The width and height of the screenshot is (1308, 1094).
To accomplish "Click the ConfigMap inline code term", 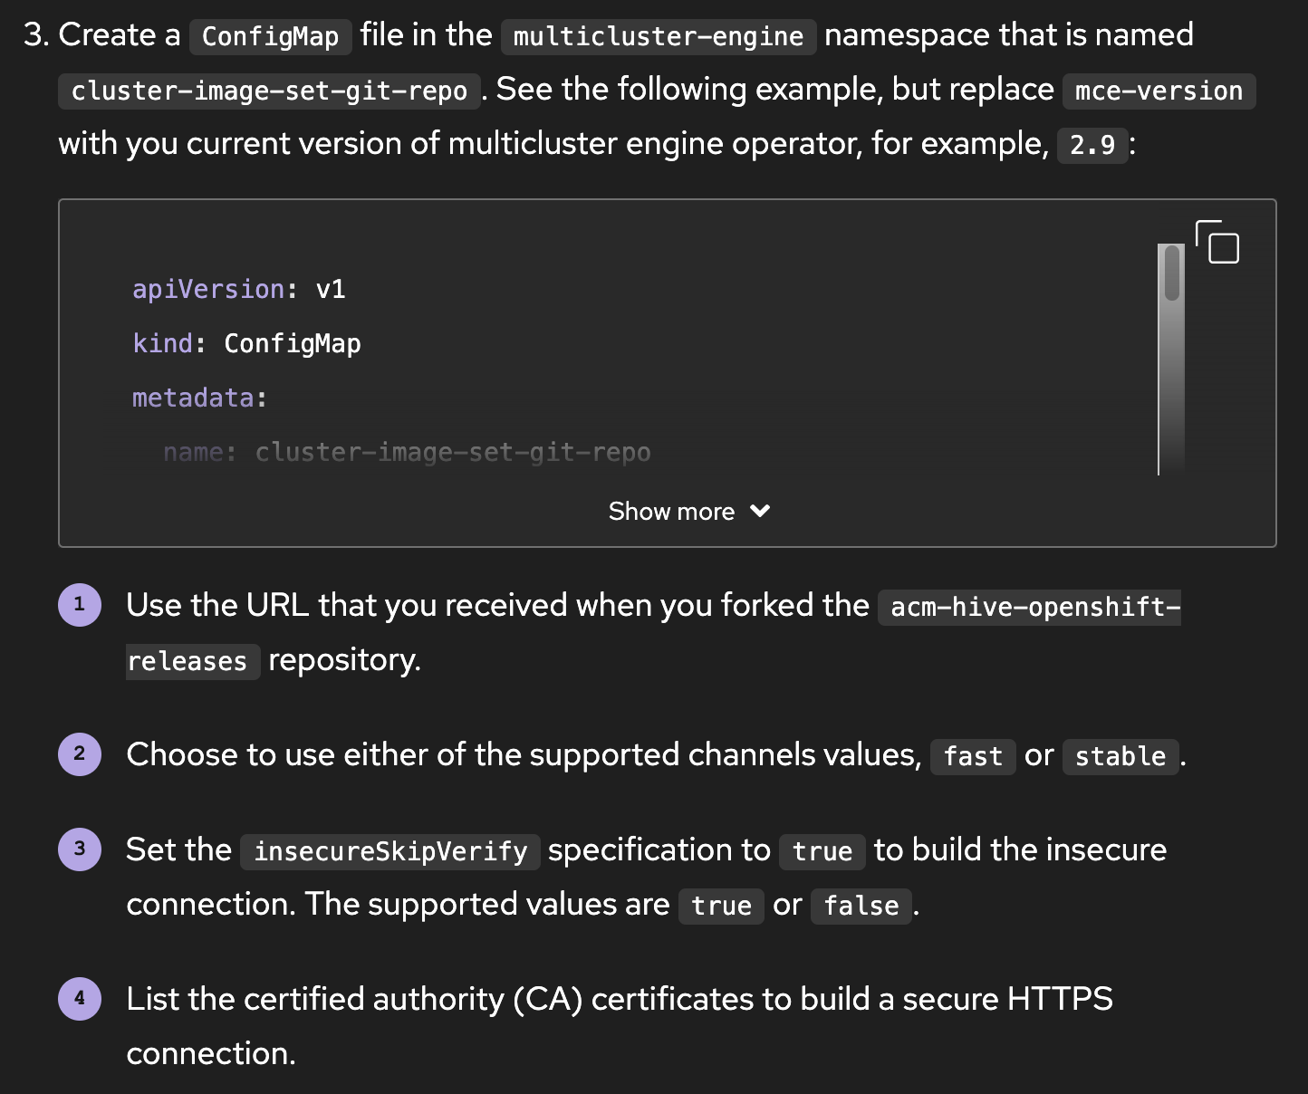I will point(270,36).
